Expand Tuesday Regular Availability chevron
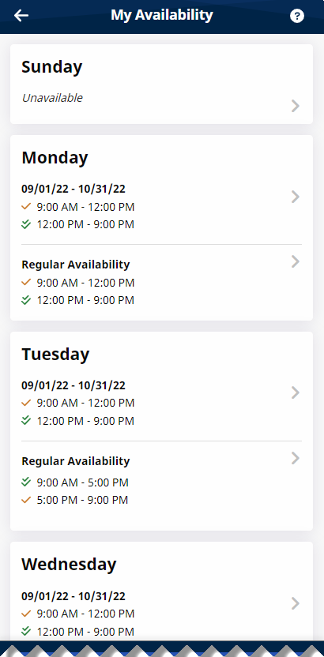 [x=296, y=458]
